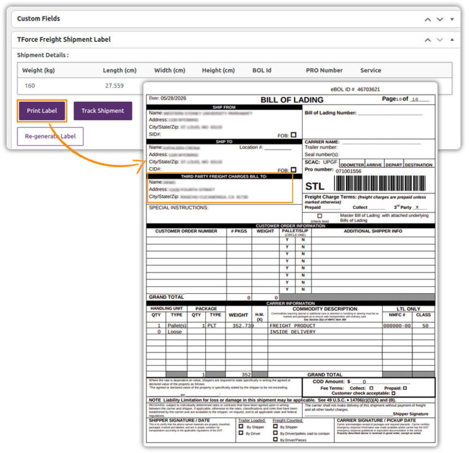Click the 3rd Party X mark
469x453 pixels.
tap(417, 207)
